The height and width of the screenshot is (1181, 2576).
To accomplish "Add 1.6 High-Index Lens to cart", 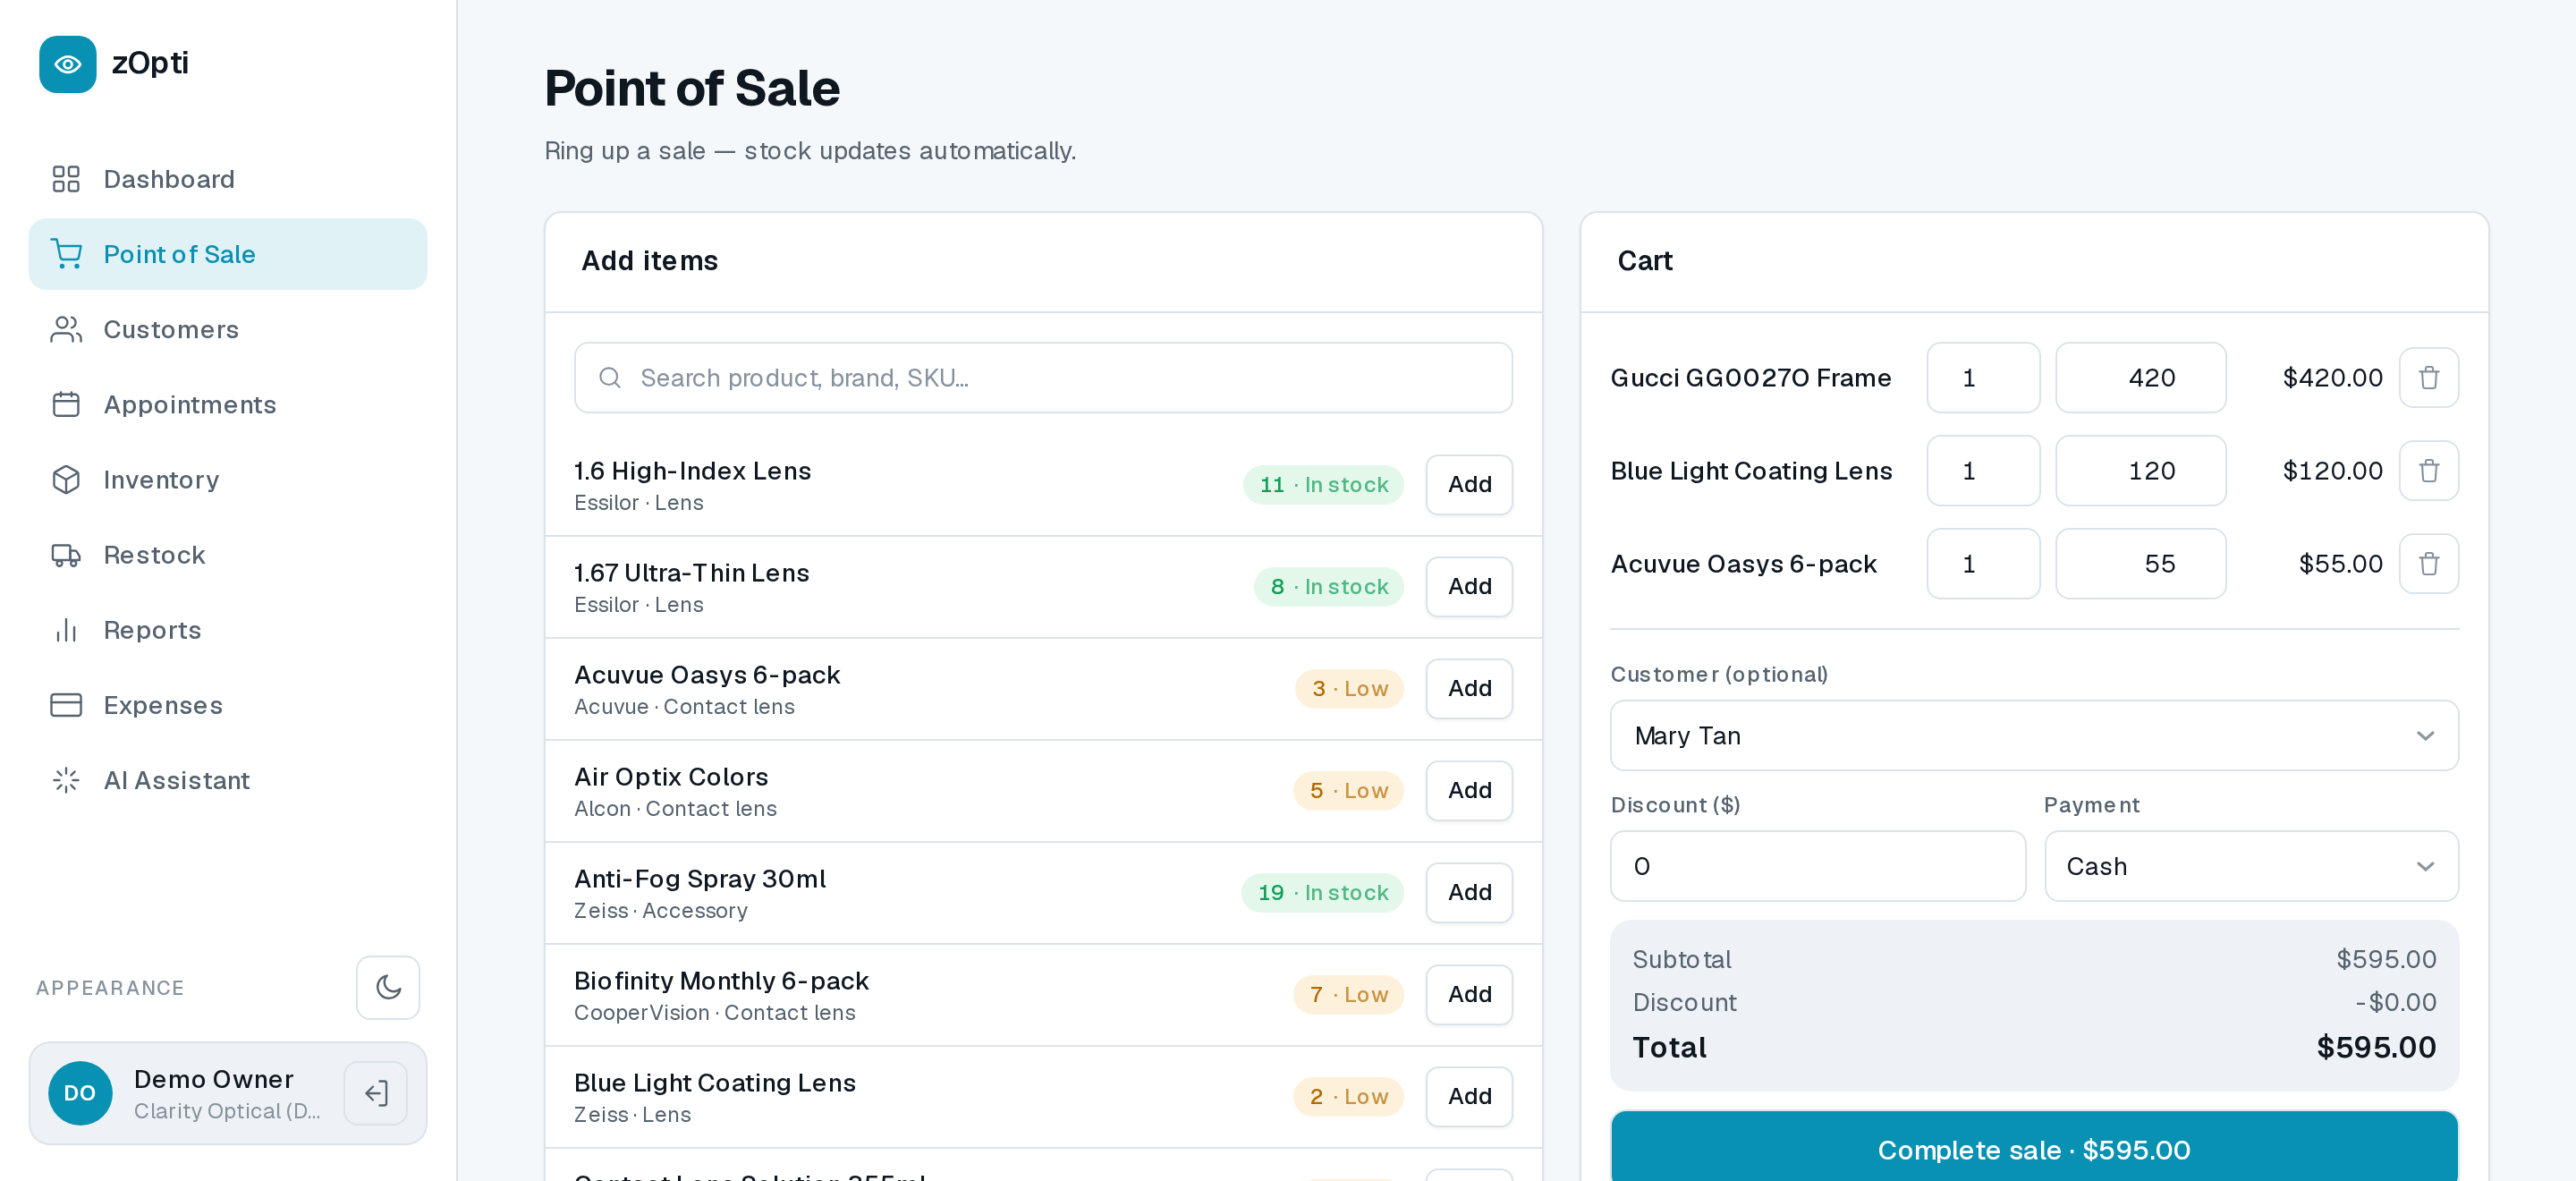I will 1469,484.
